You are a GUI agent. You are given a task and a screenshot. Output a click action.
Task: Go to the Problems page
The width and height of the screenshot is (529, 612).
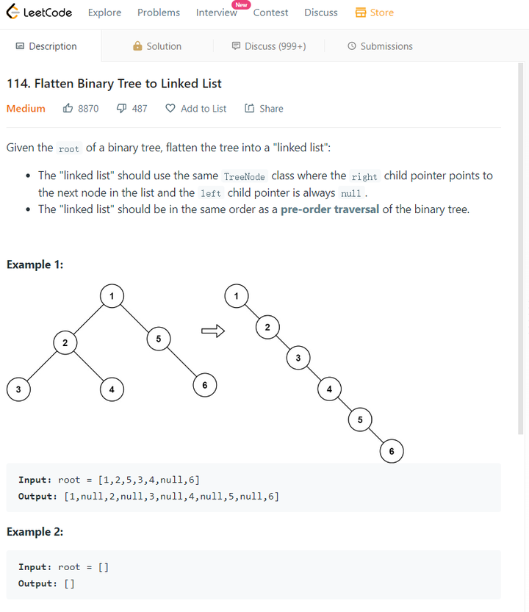(x=159, y=12)
